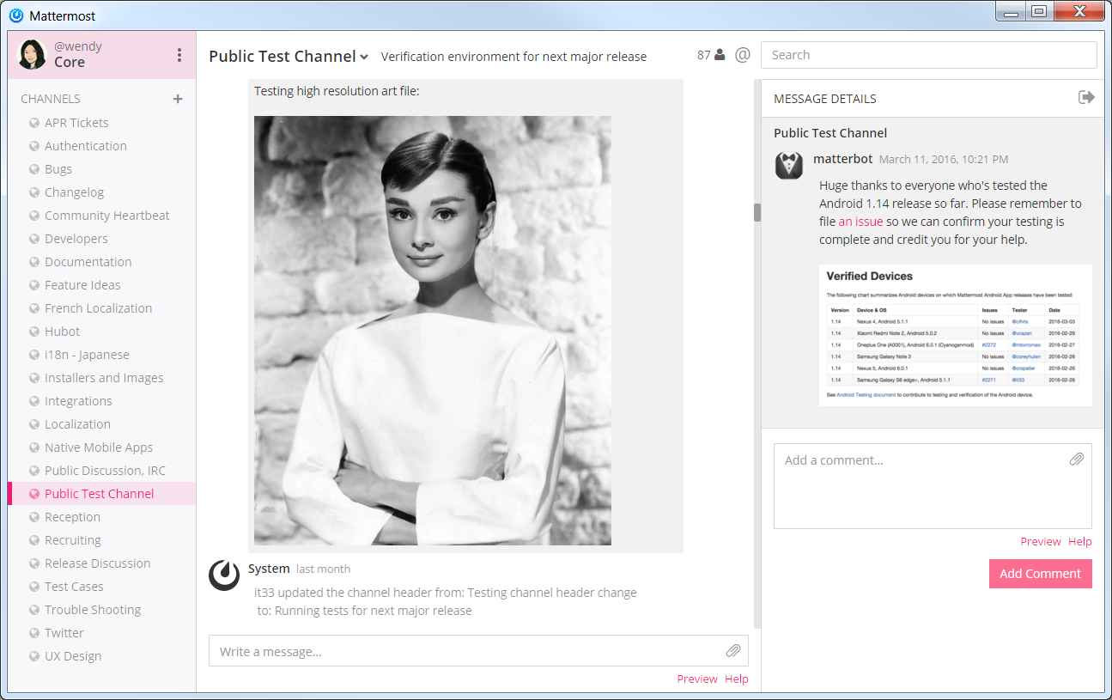Open the black and white portrait photo
The image size is (1112, 700).
[432, 331]
